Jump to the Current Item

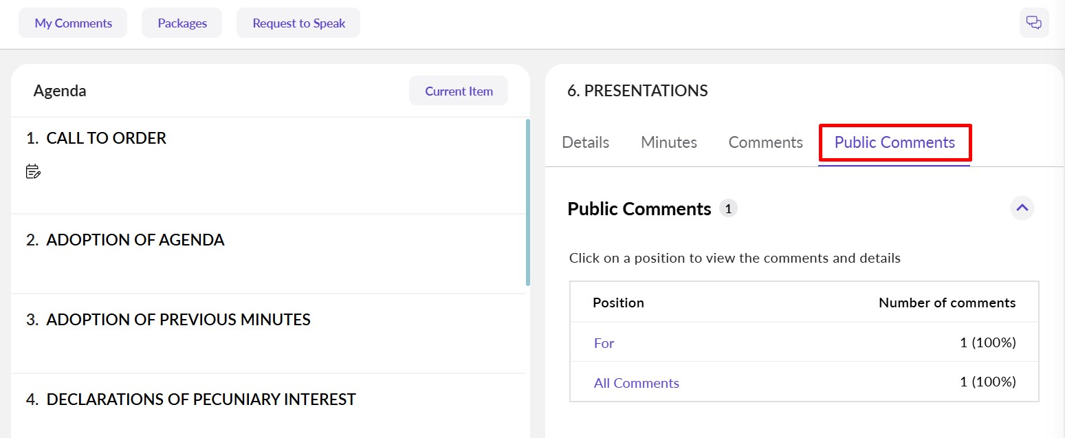click(459, 91)
